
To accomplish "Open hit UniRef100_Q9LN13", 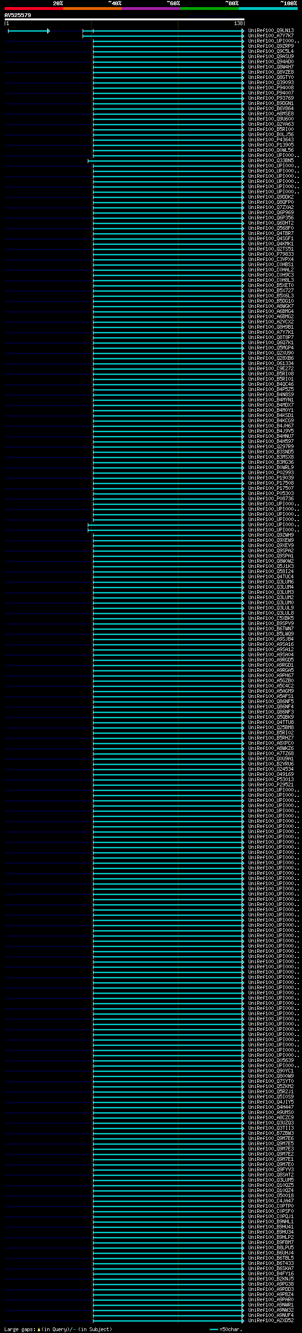I will pyautogui.click(x=271, y=31).
